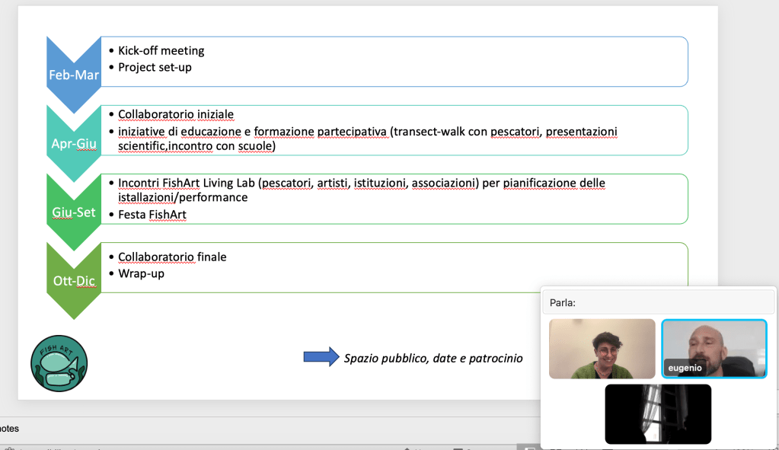Viewport: 779px width, 450px height.
Task: Click the Parla: speaker bar
Action: coord(658,302)
